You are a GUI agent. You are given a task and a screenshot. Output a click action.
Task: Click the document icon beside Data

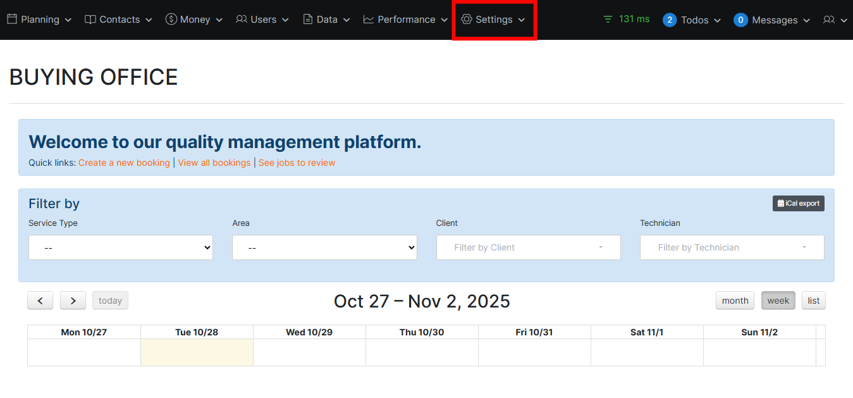(308, 20)
